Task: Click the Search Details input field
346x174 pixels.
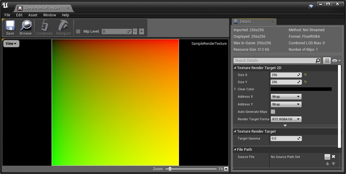Action: [x=274, y=60]
